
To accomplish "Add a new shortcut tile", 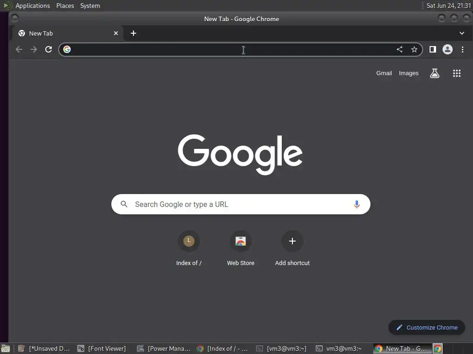I will tap(292, 248).
